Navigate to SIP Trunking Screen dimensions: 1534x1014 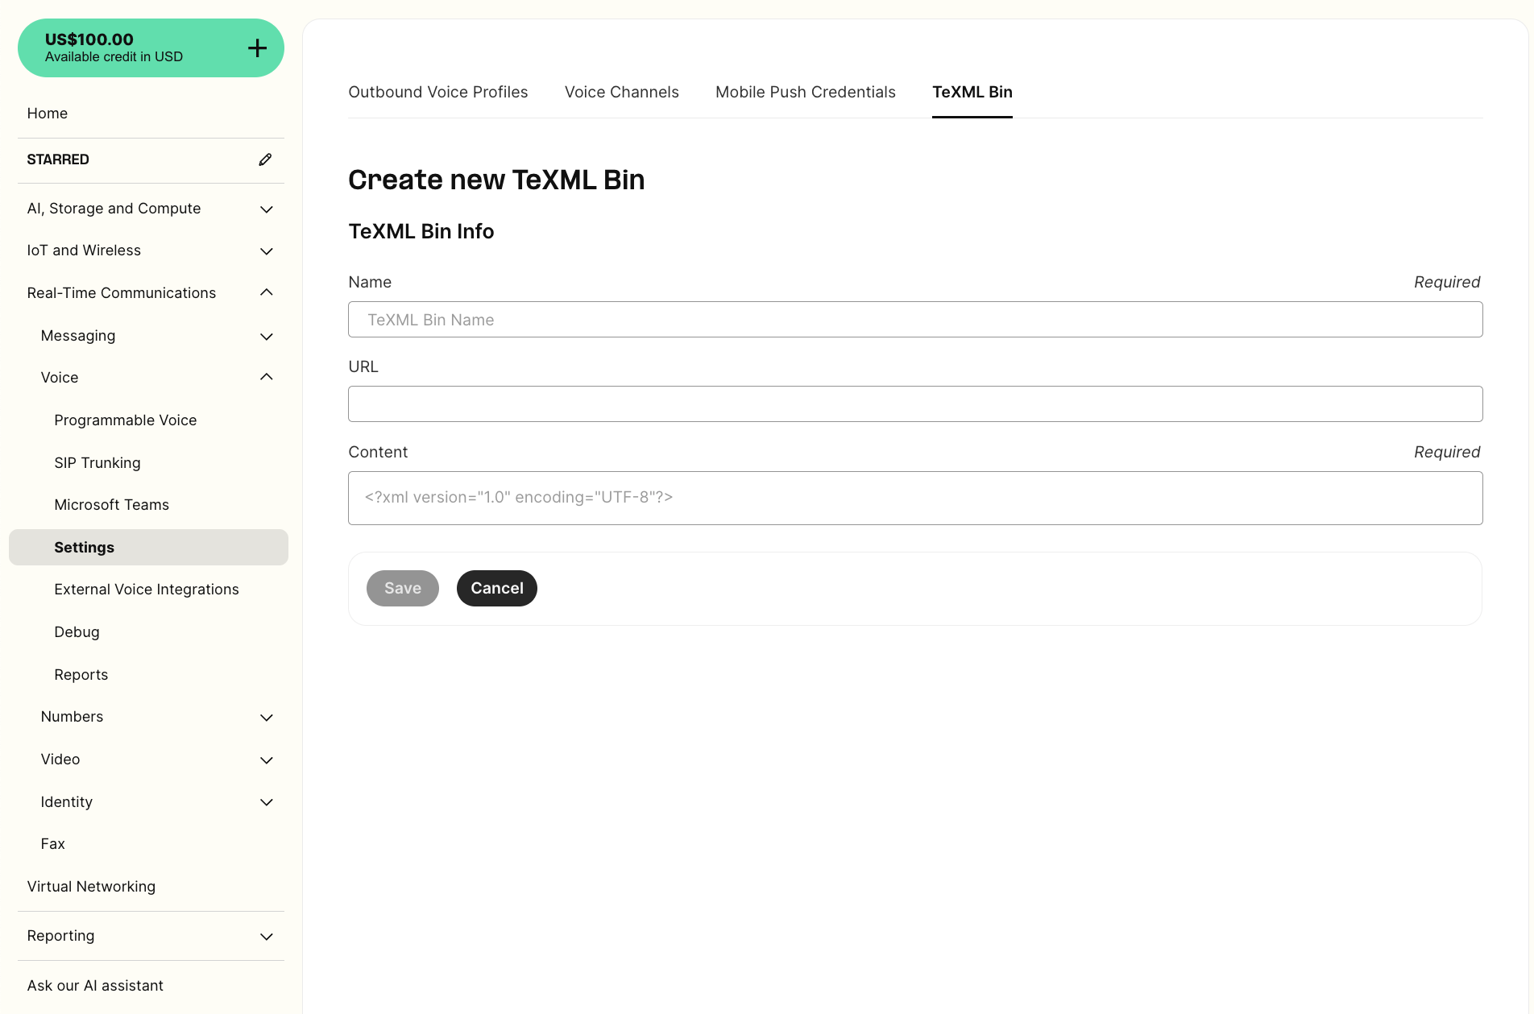click(x=97, y=462)
